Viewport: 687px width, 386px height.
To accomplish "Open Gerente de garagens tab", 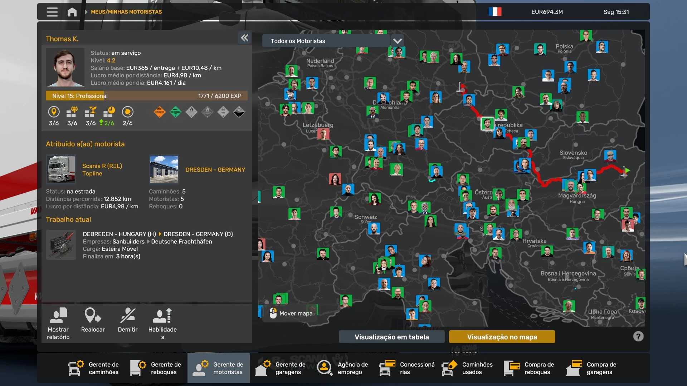I will click(281, 368).
